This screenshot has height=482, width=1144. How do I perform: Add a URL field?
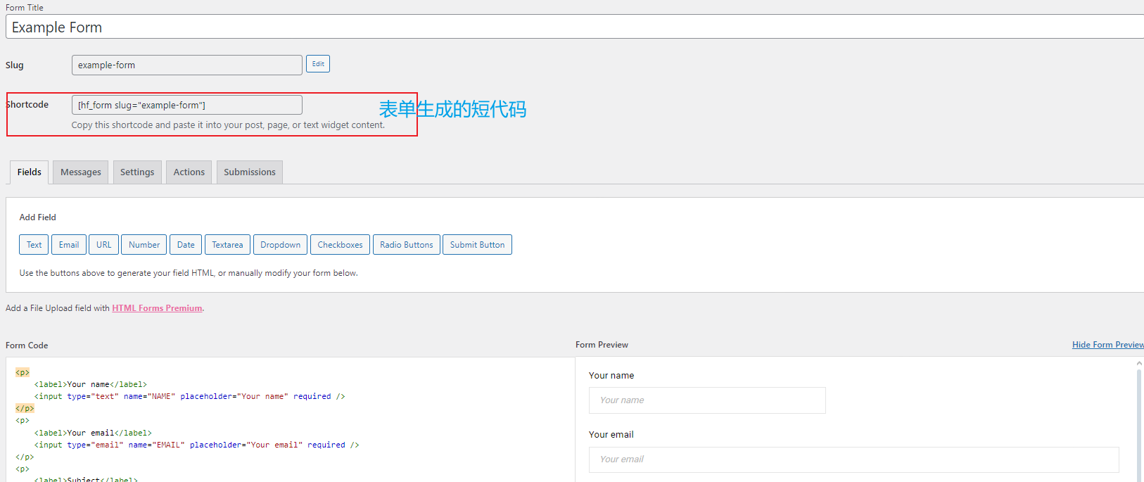(103, 245)
